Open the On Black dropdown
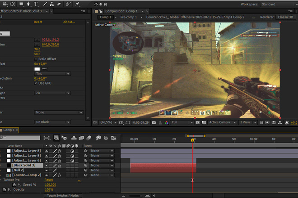The width and height of the screenshot is (298, 198). [x=52, y=122]
